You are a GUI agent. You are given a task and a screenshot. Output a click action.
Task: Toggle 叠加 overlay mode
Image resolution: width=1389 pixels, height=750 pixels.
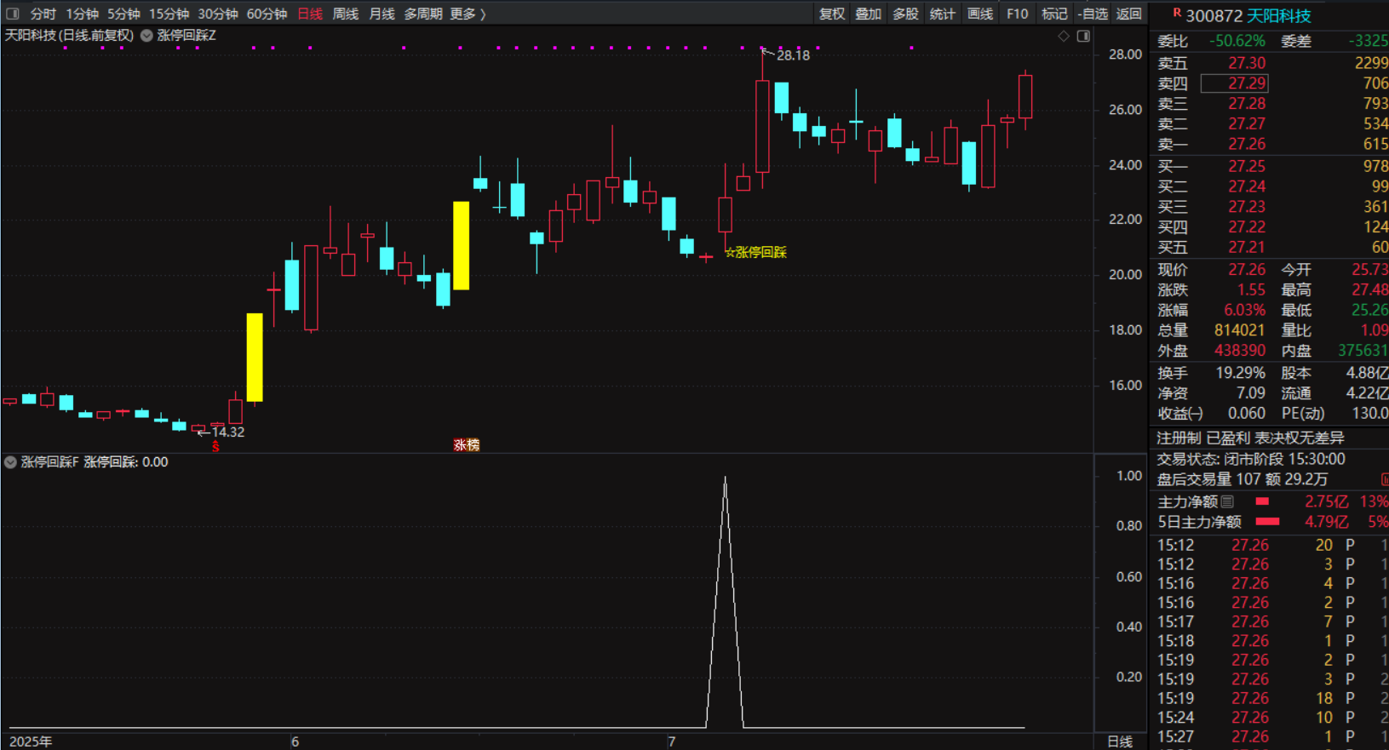(868, 14)
